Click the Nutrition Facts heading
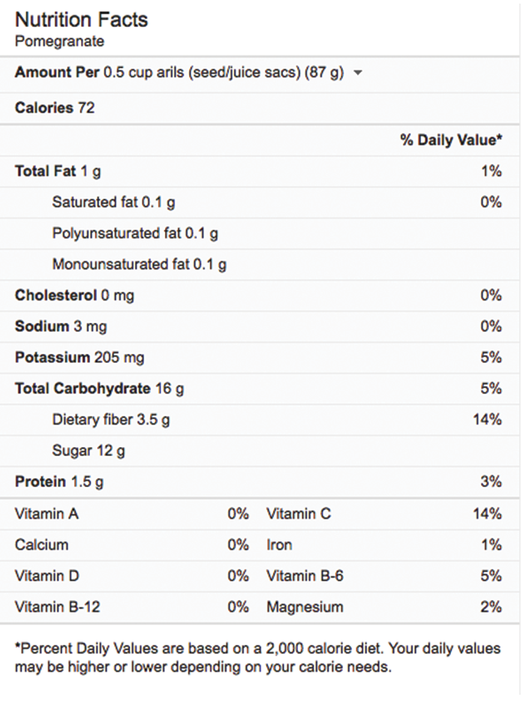523x720 pixels. point(82,20)
